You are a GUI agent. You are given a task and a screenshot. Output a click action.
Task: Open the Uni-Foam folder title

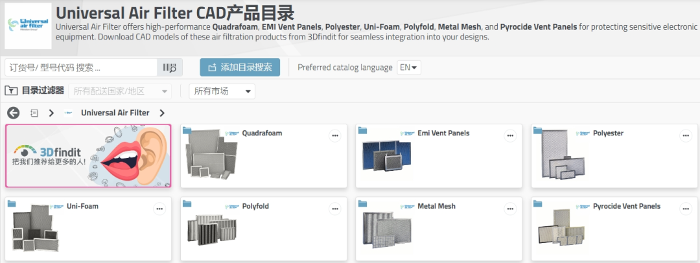tap(82, 206)
